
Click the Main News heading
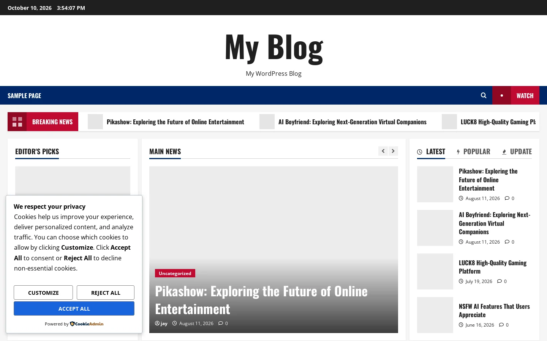165,152
